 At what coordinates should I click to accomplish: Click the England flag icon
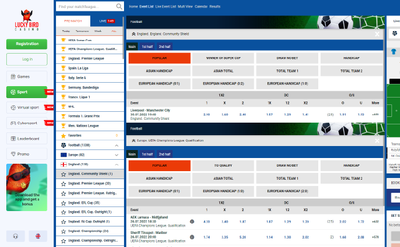(63, 164)
